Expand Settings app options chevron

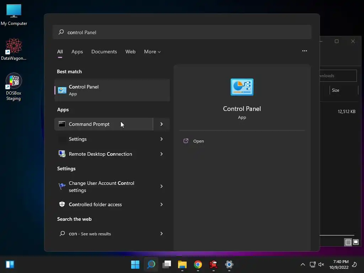[x=162, y=139]
